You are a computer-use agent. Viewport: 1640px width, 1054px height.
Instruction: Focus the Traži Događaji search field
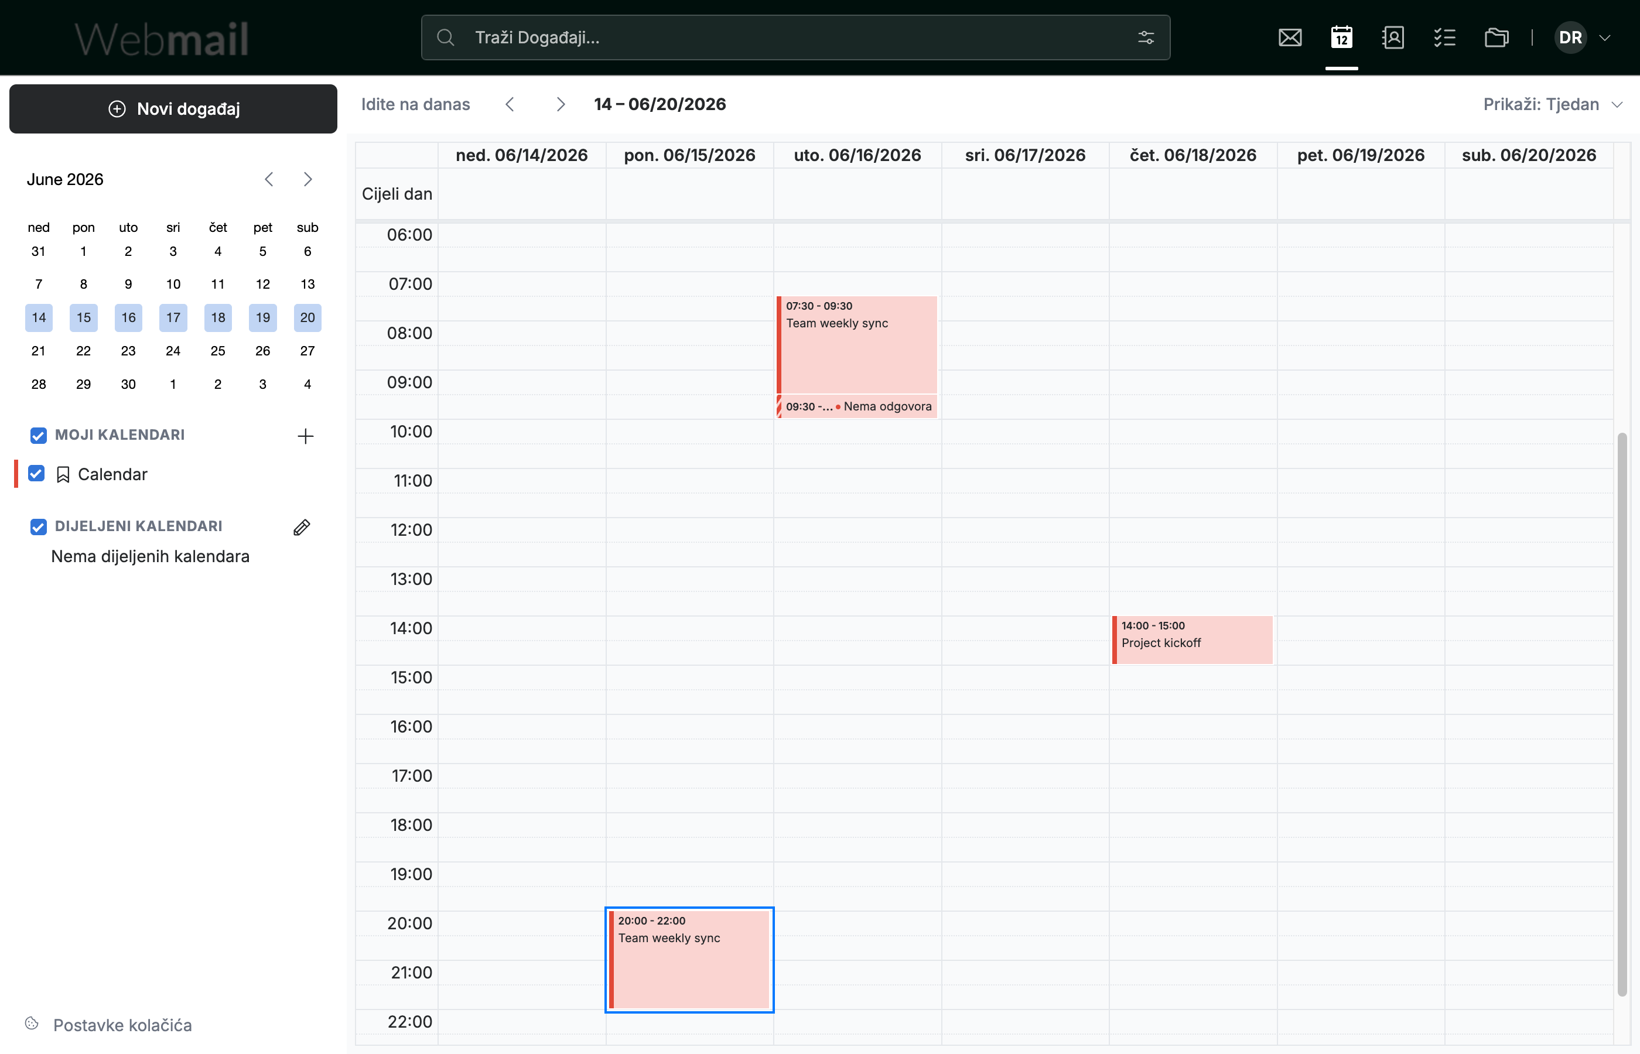[795, 37]
